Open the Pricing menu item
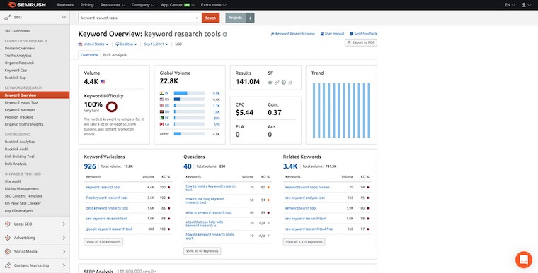 pyautogui.click(x=87, y=5)
